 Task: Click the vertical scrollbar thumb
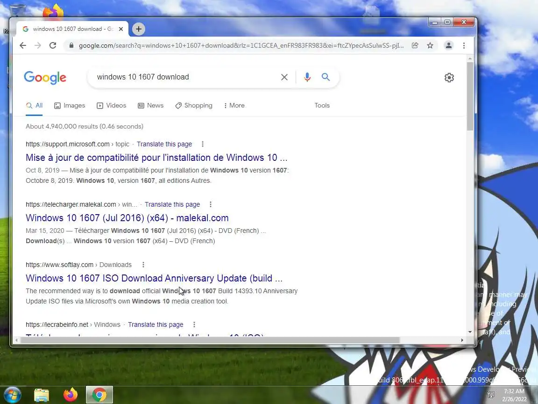coord(470,96)
